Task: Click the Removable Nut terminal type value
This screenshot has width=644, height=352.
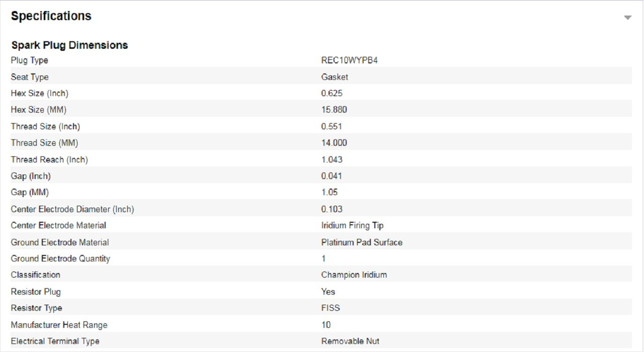Action: click(350, 341)
